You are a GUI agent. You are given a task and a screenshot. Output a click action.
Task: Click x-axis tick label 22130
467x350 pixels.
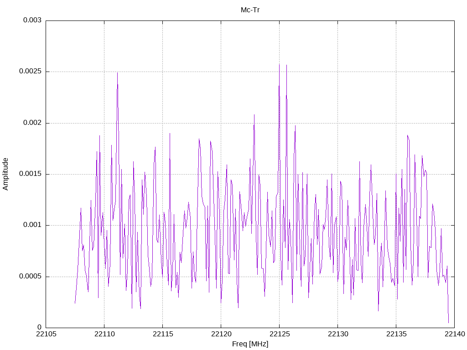(x=338, y=334)
